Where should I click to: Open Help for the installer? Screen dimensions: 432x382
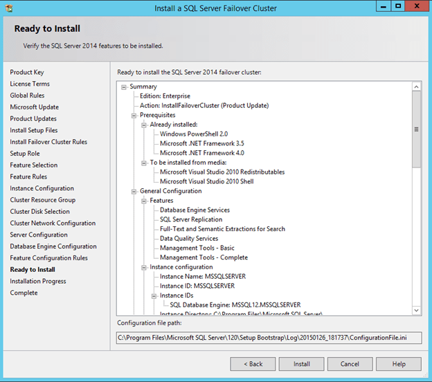pyautogui.click(x=399, y=363)
